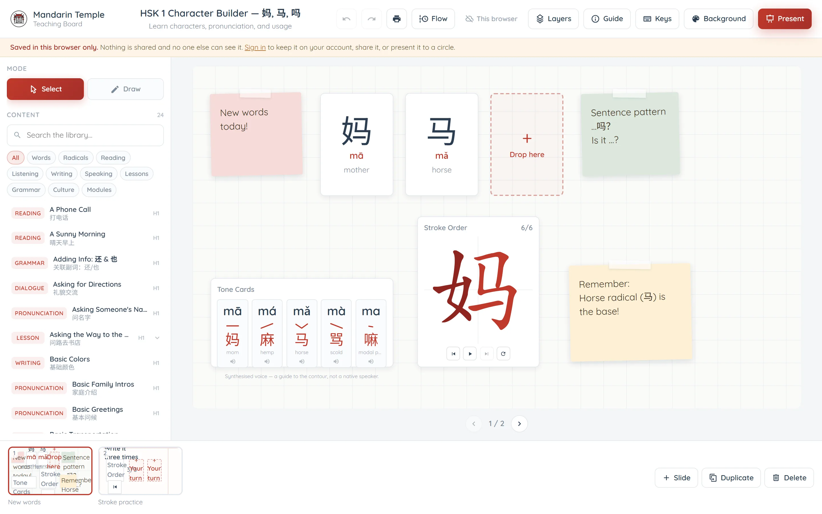
Task: Click the Sign in link
Action: [x=255, y=47]
